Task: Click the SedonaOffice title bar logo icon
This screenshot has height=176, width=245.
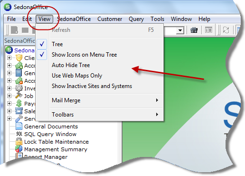Action: (x=8, y=7)
